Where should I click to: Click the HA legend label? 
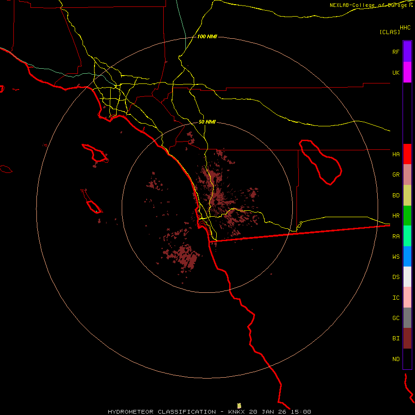[396, 154]
